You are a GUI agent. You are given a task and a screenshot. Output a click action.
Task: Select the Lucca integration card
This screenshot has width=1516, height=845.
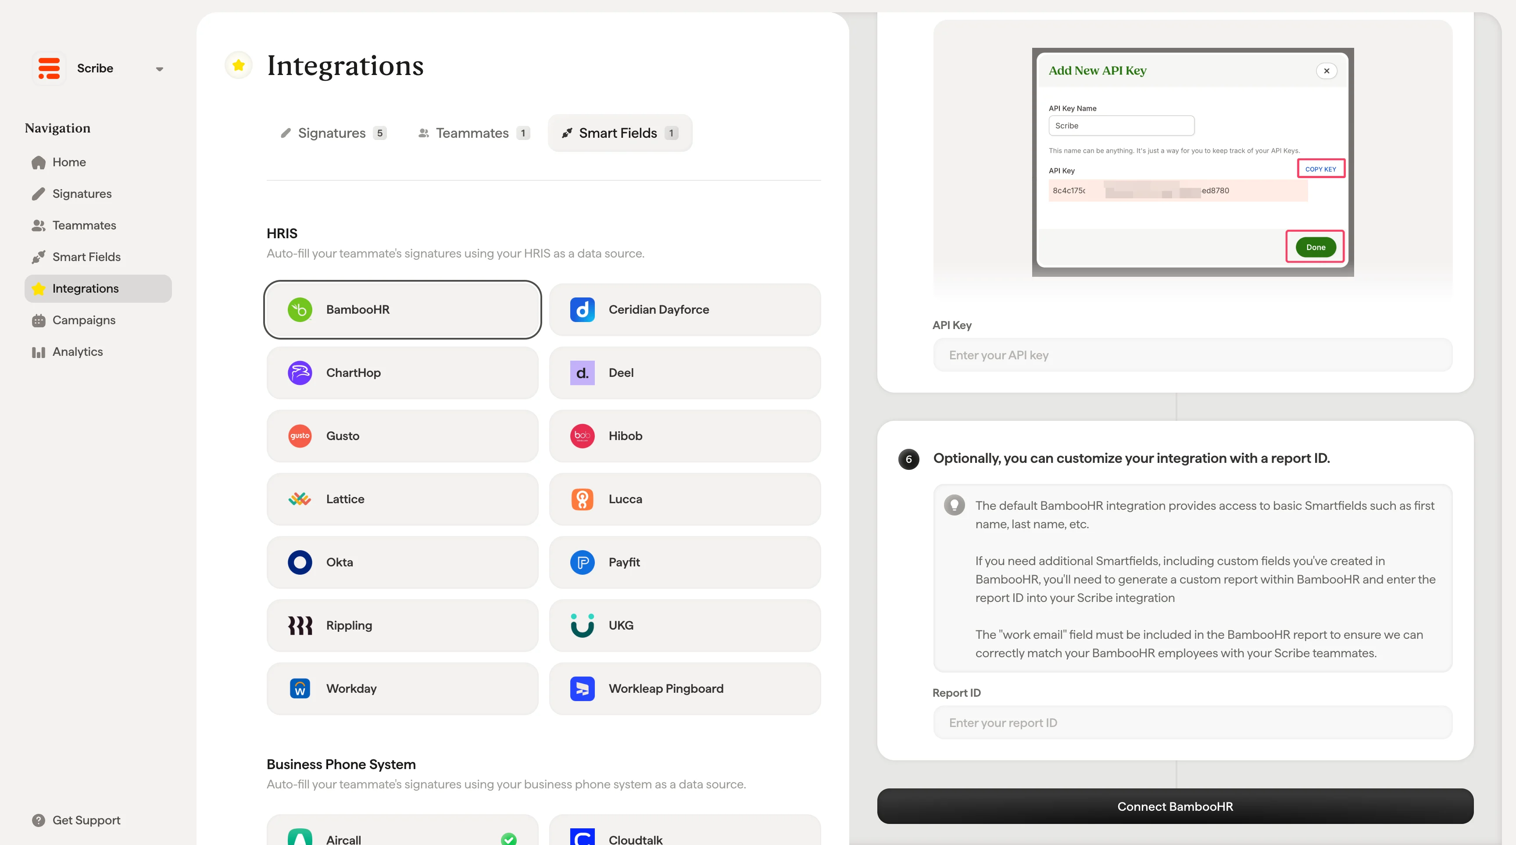684,499
